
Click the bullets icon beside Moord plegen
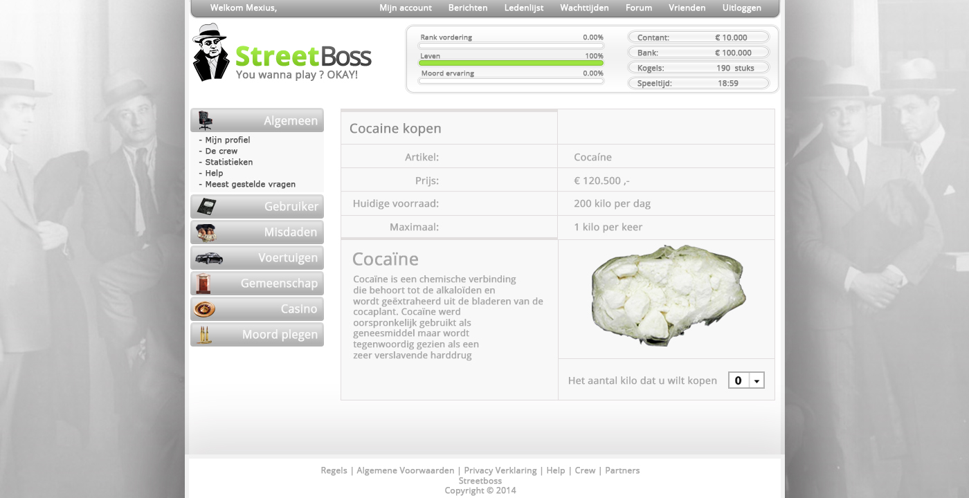point(204,335)
